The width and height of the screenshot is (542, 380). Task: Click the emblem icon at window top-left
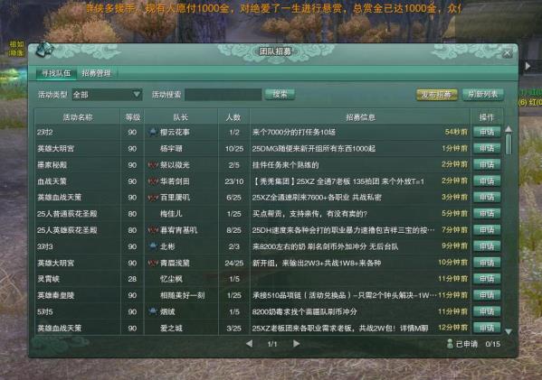pyautogui.click(x=44, y=51)
